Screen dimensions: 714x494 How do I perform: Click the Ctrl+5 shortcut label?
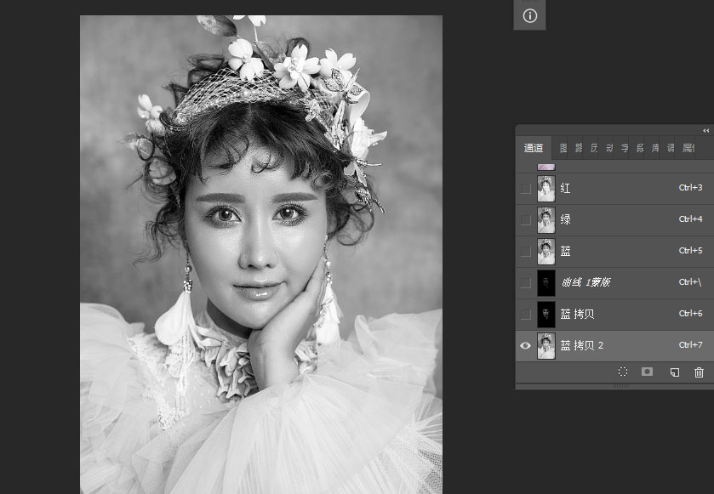(x=690, y=250)
